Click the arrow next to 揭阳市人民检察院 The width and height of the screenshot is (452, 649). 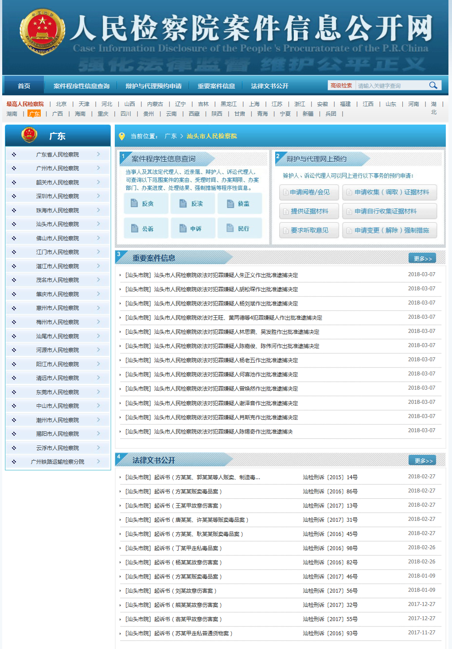tap(98, 434)
